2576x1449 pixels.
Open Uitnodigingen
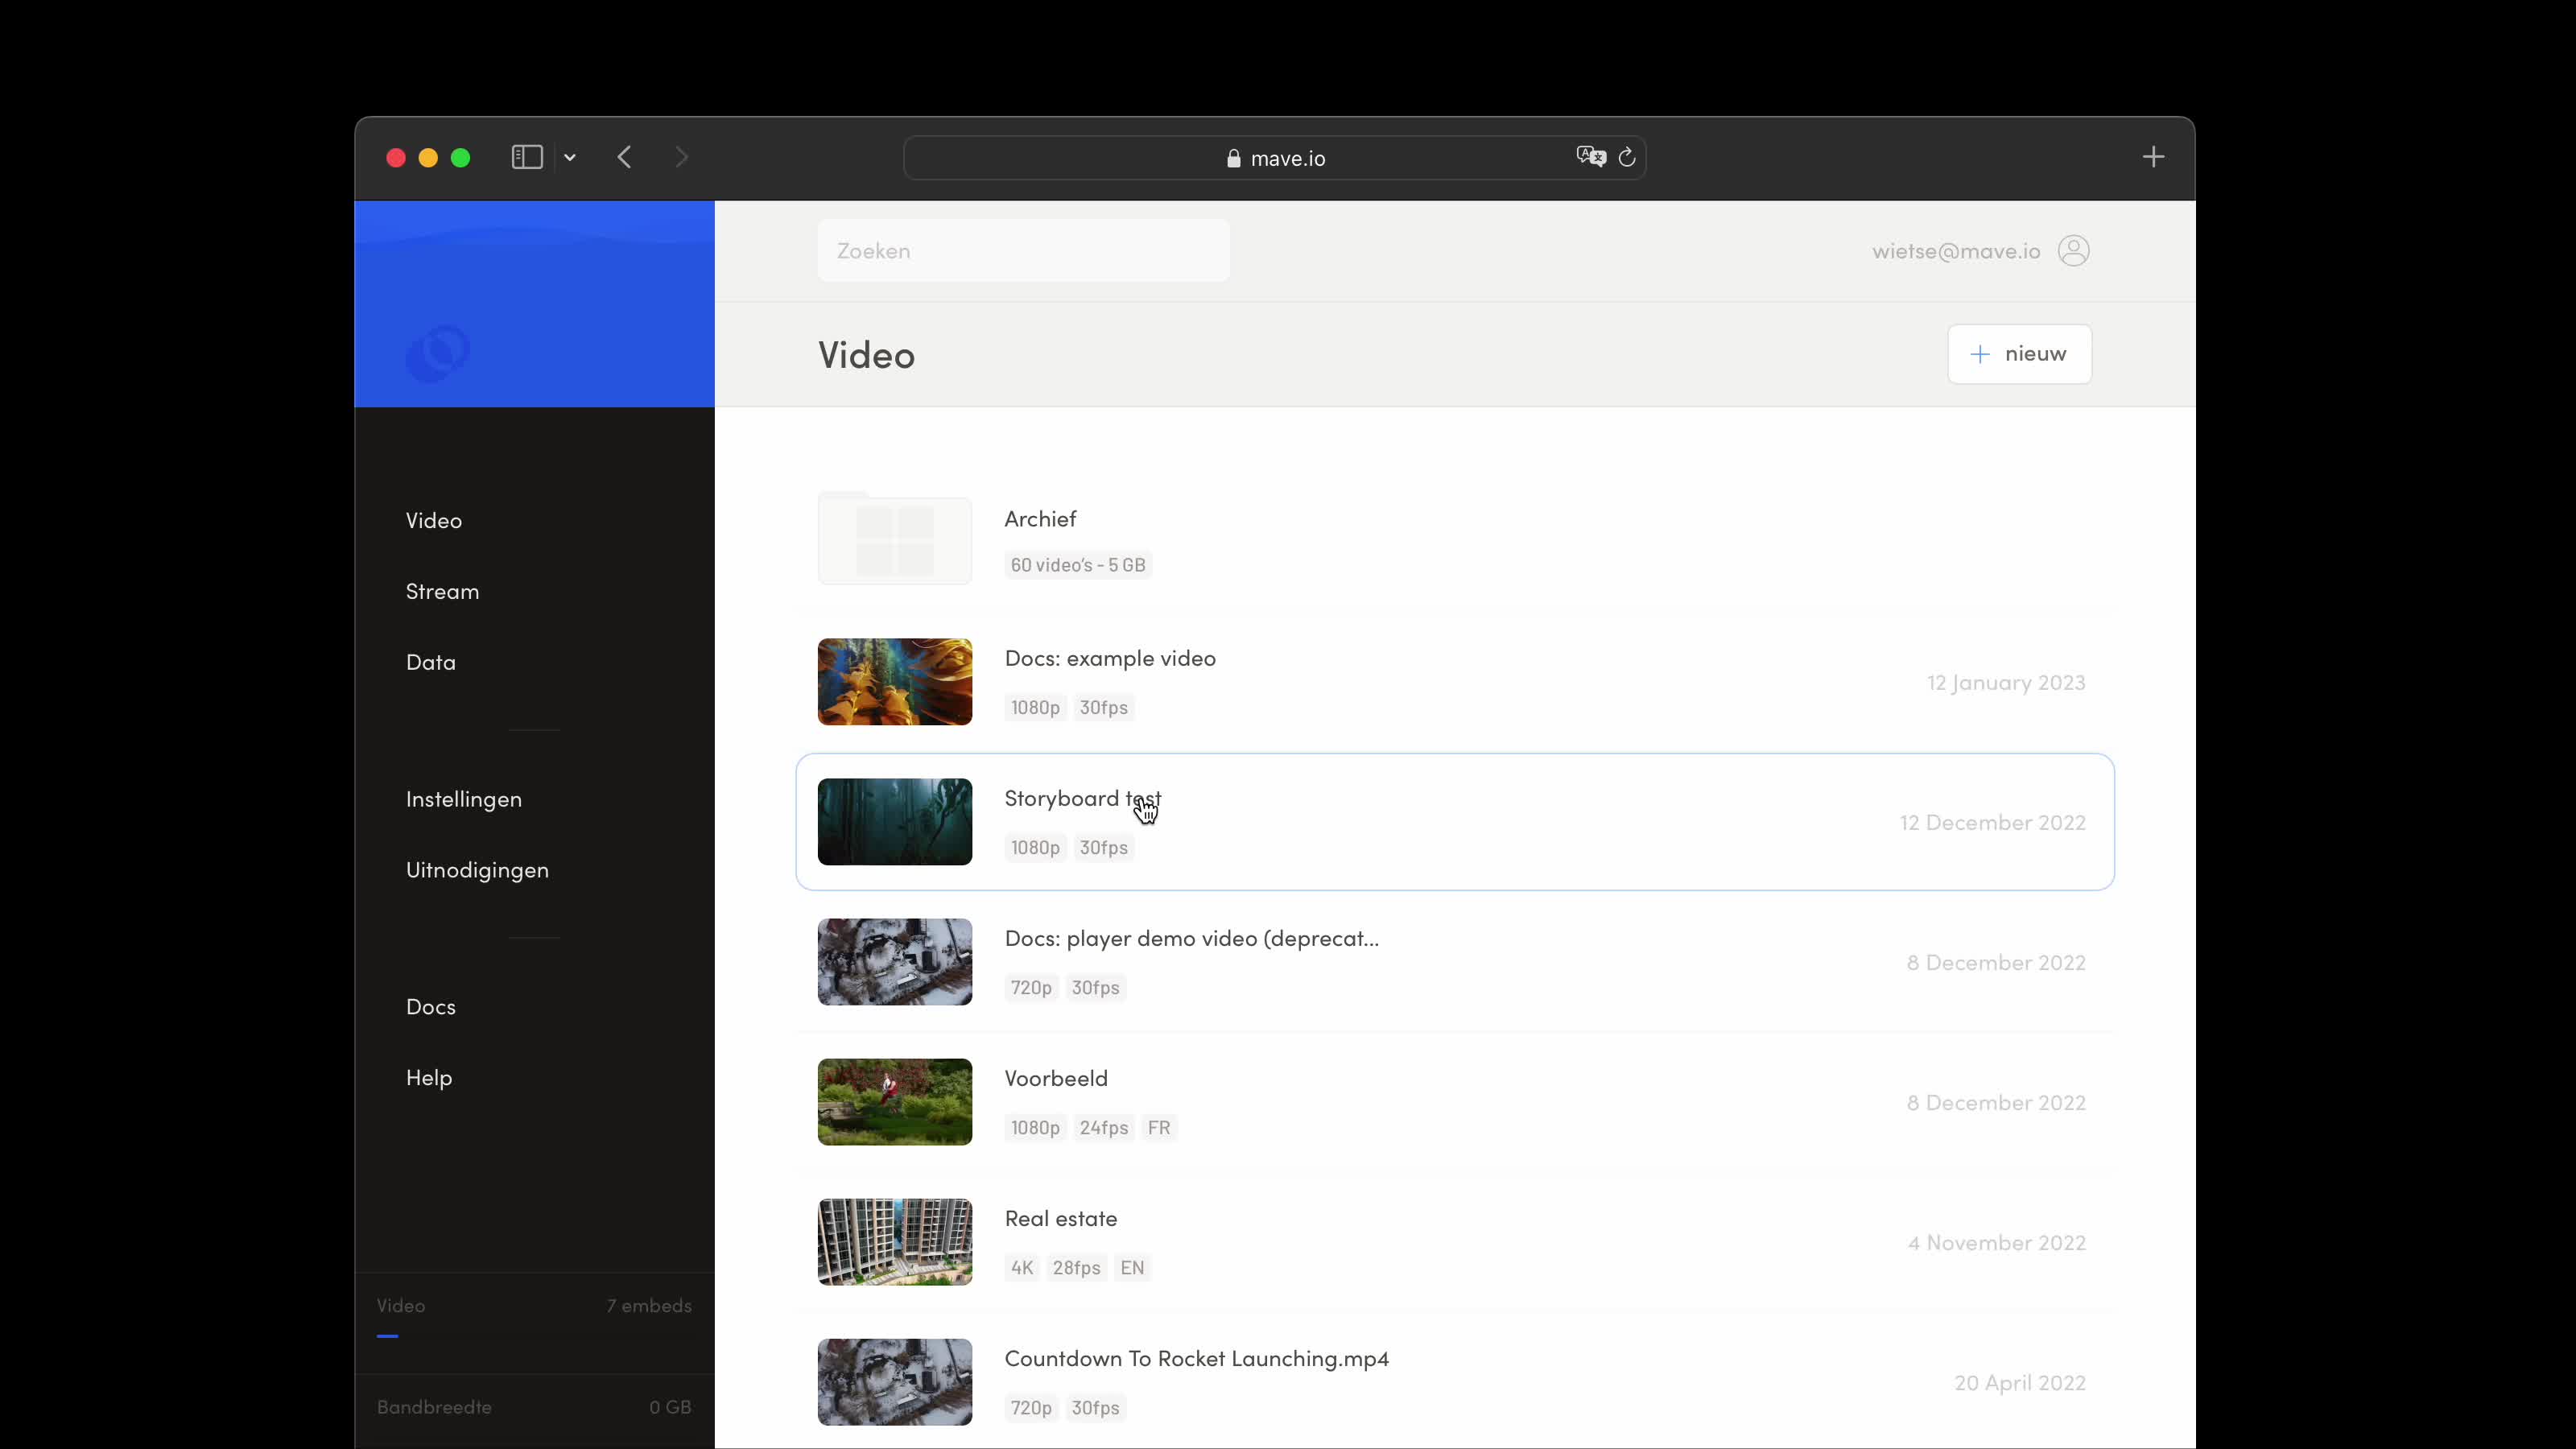(x=477, y=869)
